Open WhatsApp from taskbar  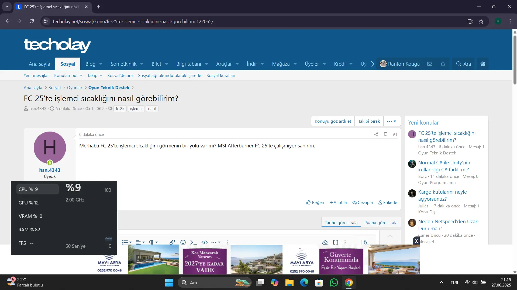pyautogui.click(x=334, y=282)
